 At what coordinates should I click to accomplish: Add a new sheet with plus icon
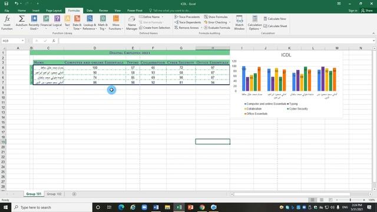click(74, 194)
